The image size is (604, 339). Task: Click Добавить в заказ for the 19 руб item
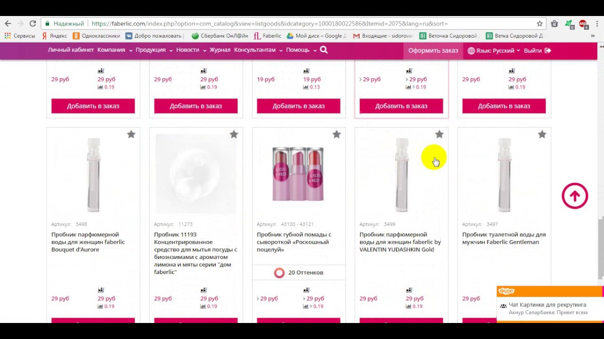(x=298, y=106)
